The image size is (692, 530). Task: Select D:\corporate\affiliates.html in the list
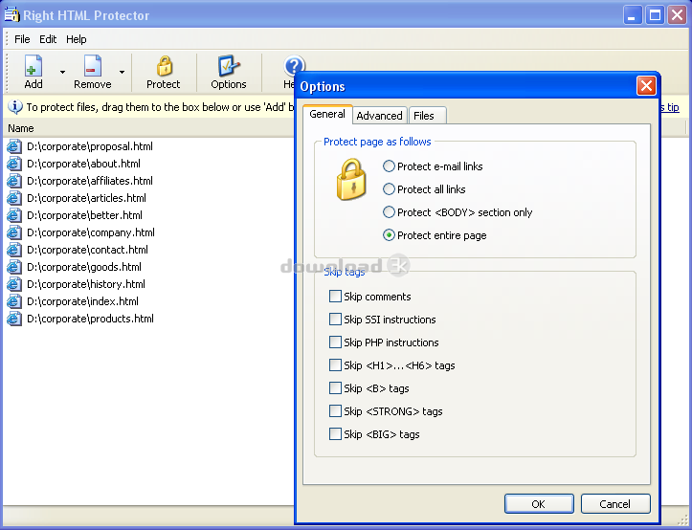click(x=90, y=181)
